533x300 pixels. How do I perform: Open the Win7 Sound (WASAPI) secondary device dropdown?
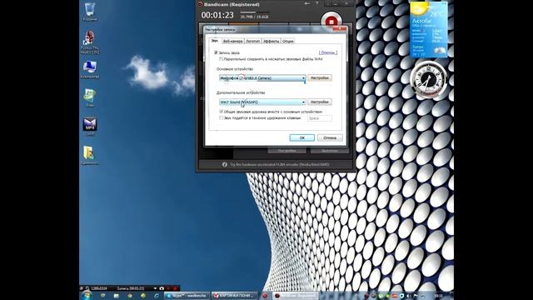(262, 102)
